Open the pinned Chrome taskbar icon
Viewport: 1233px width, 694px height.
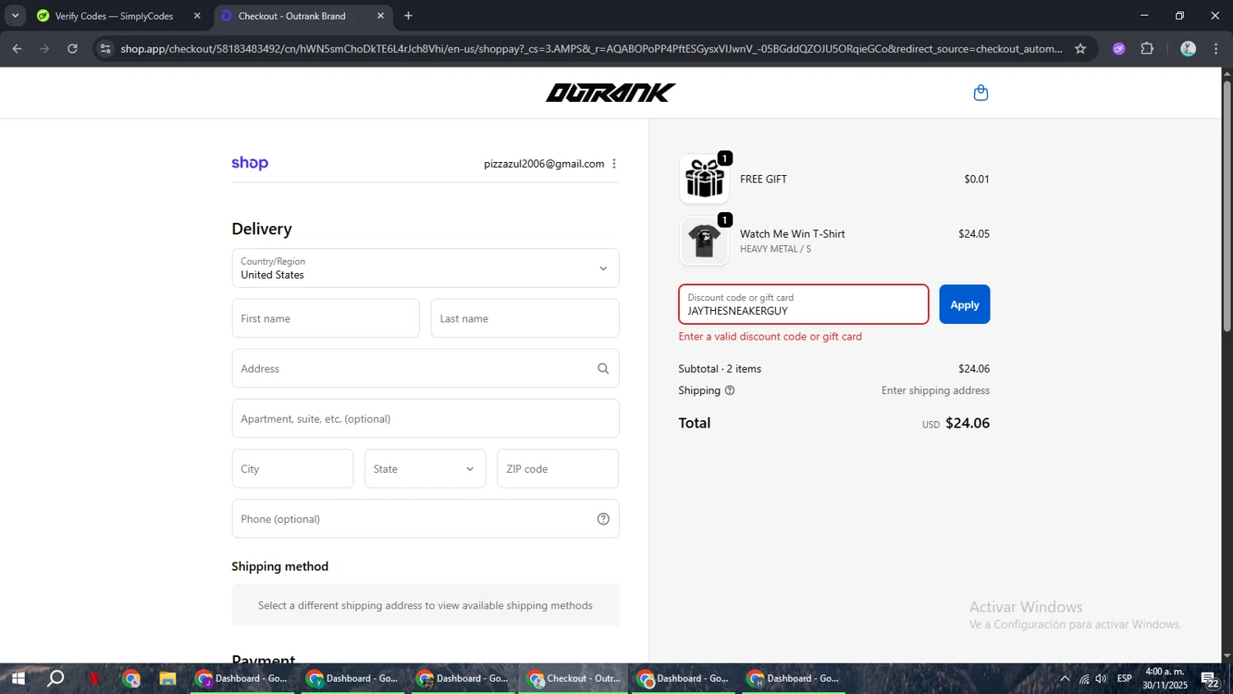click(x=131, y=679)
